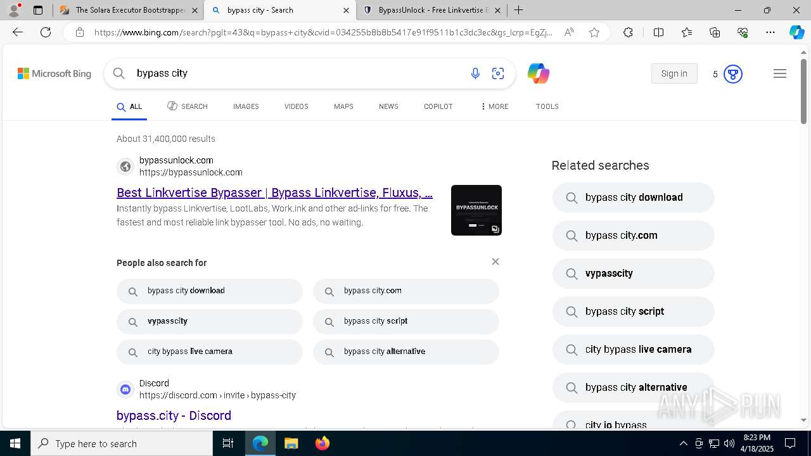Choose city bypass live camera suggestion pill
This screenshot has height=456, width=811.
coord(210,351)
